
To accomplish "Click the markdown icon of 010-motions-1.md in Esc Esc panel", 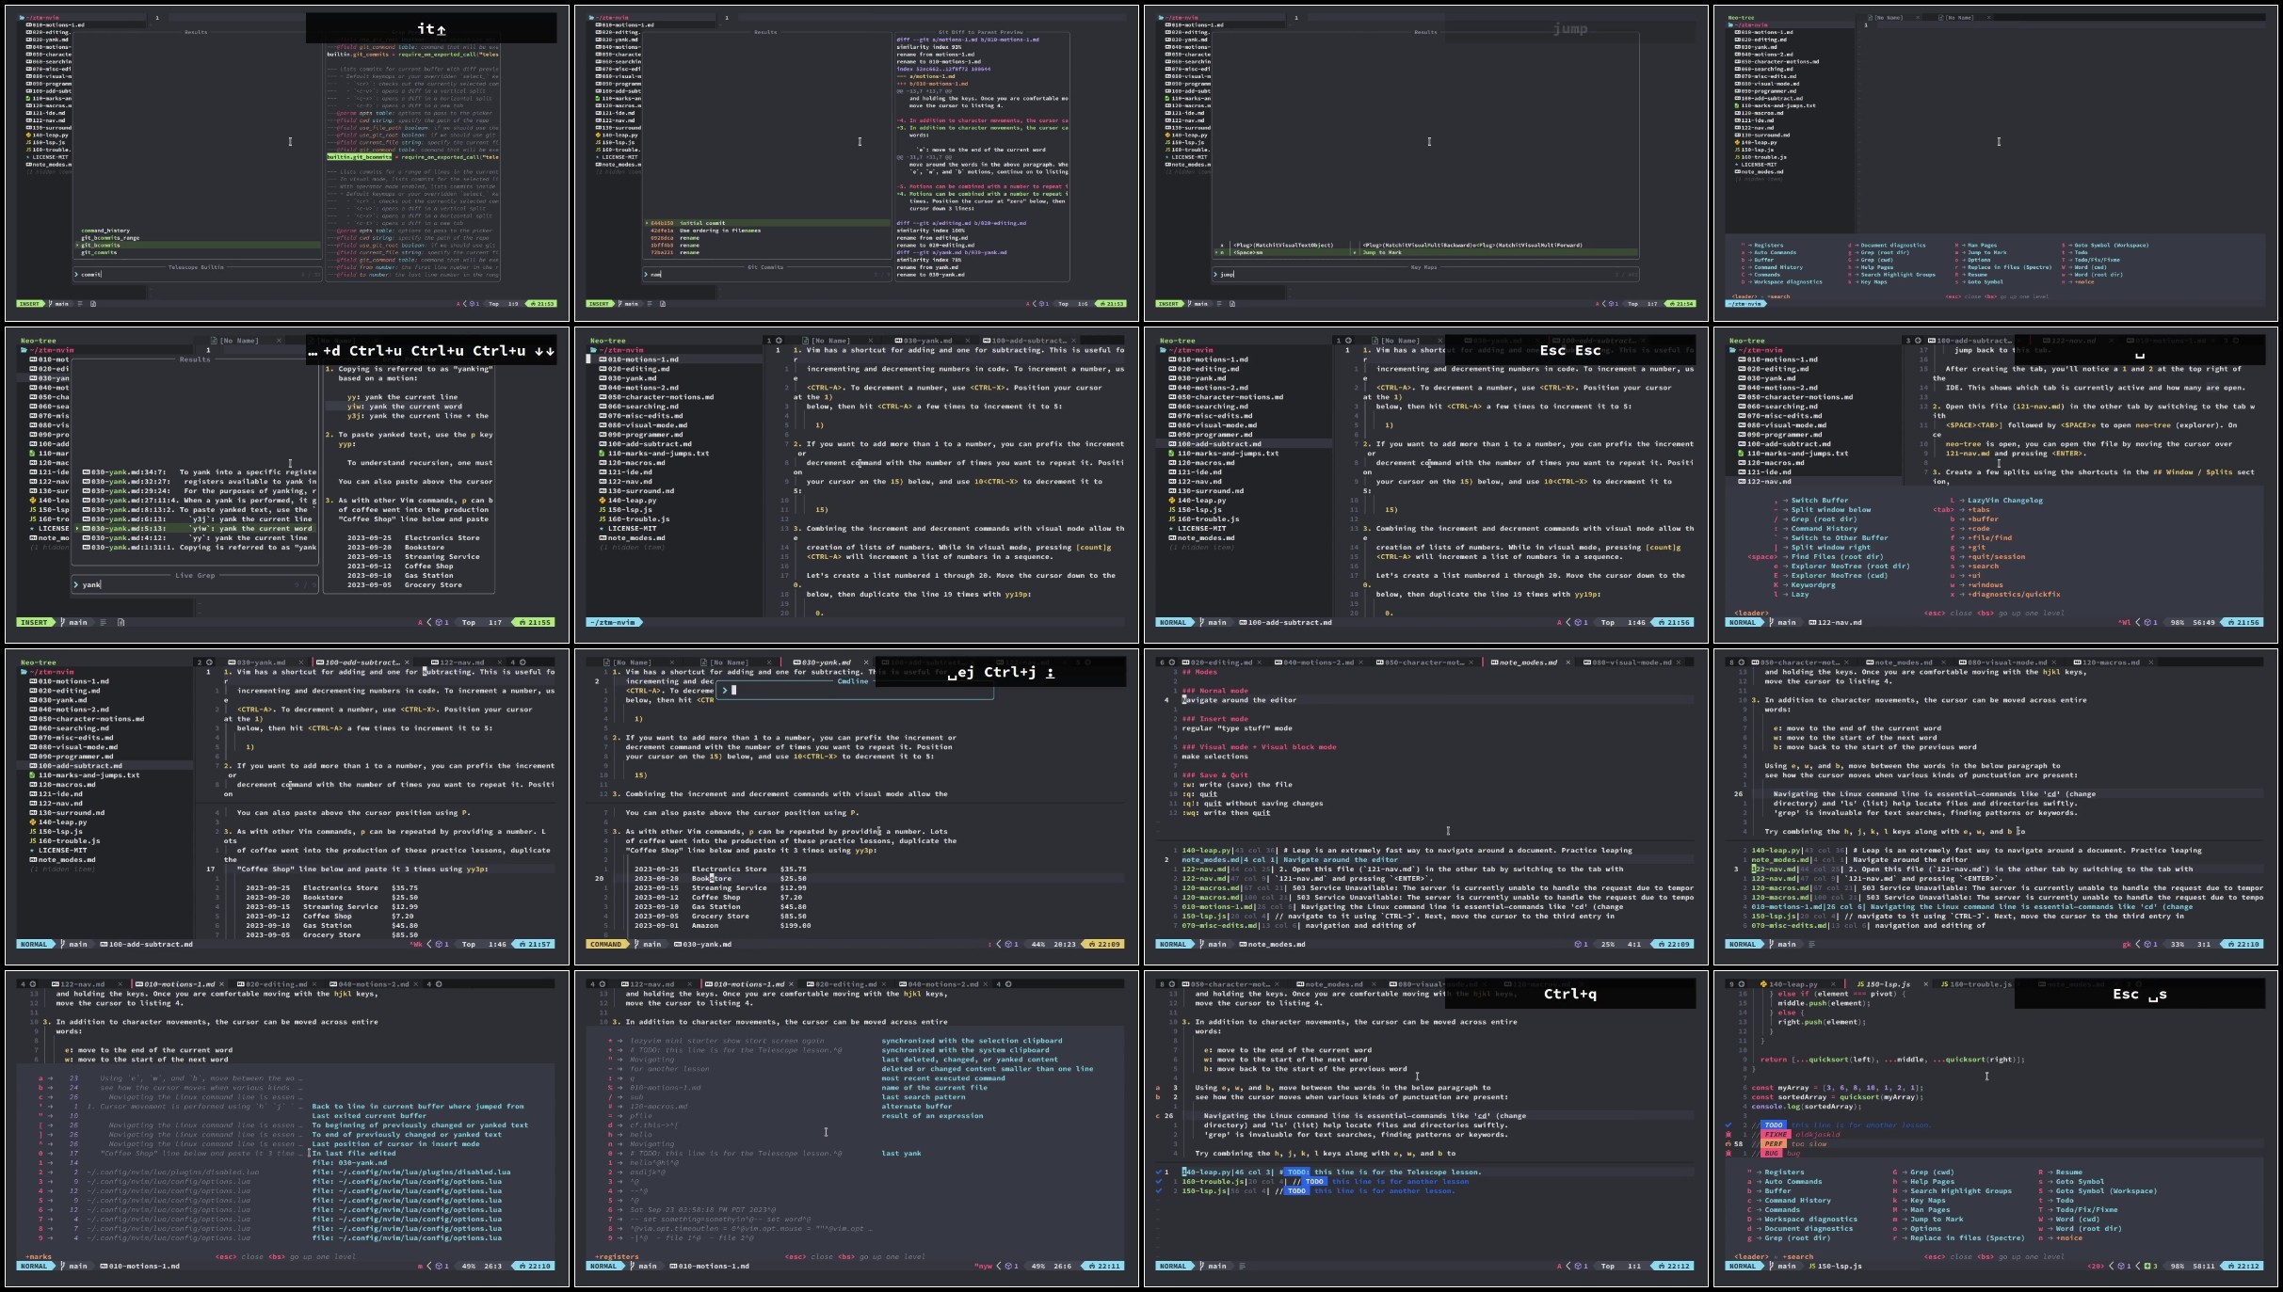I will pos(1172,359).
